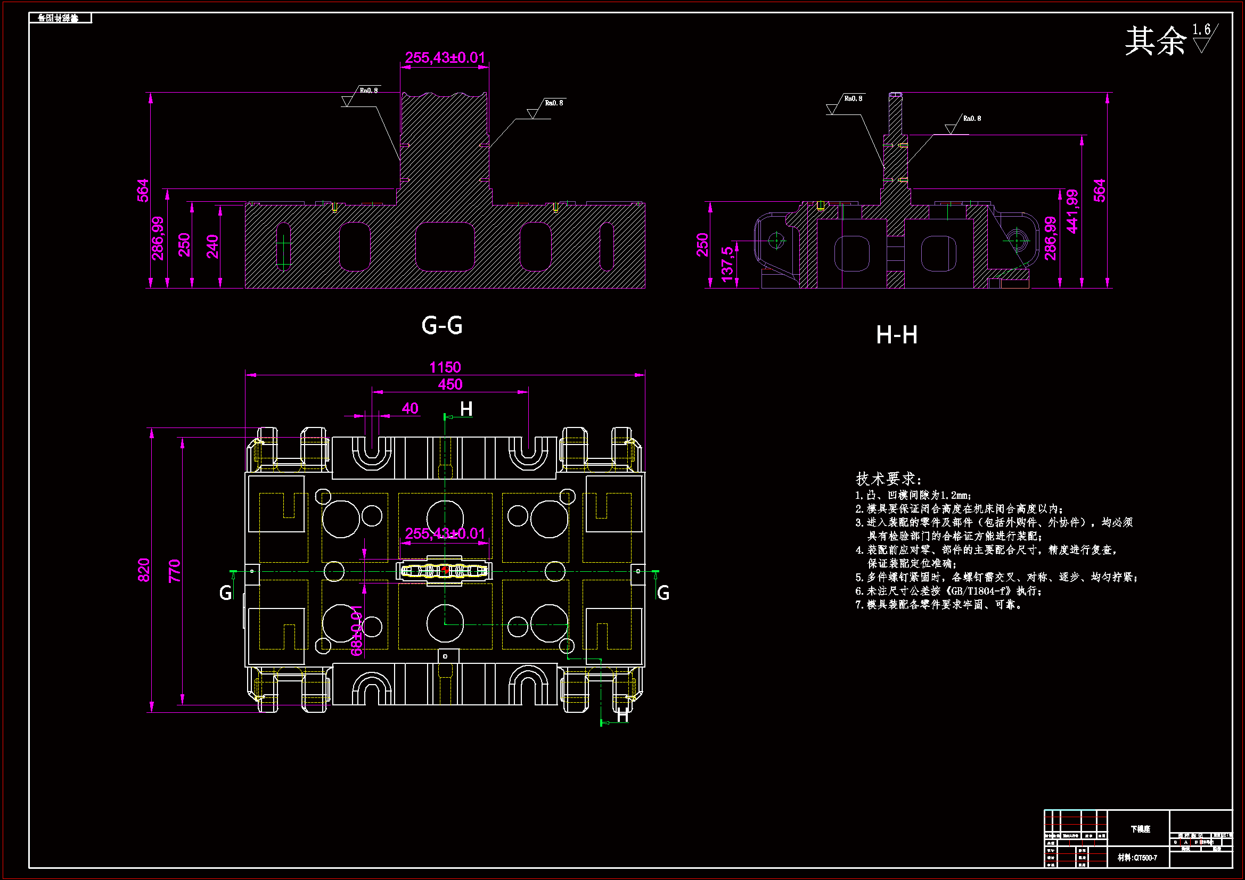Click the top-left drawing number box
The image size is (1245, 880).
[60, 19]
